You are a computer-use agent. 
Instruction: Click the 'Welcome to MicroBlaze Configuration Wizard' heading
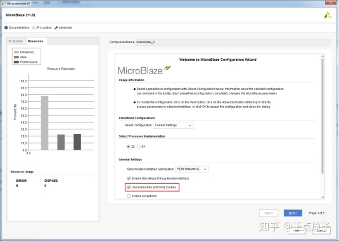coord(218,60)
